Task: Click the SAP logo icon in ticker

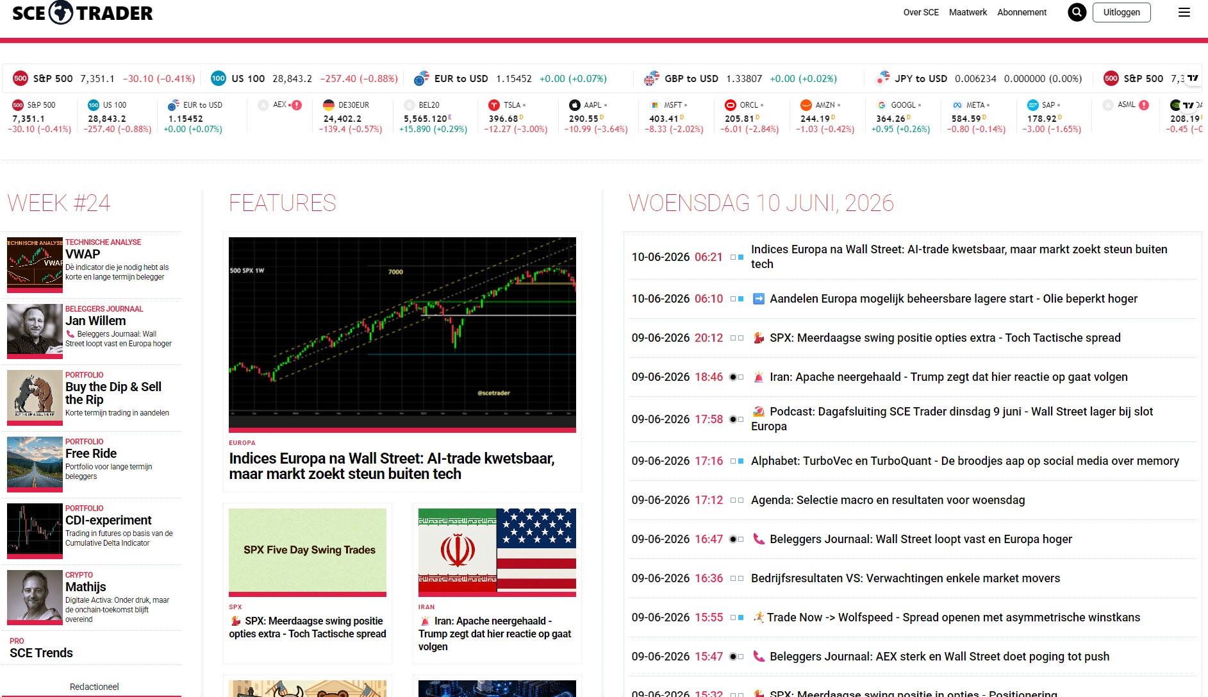Action: pos(1032,105)
